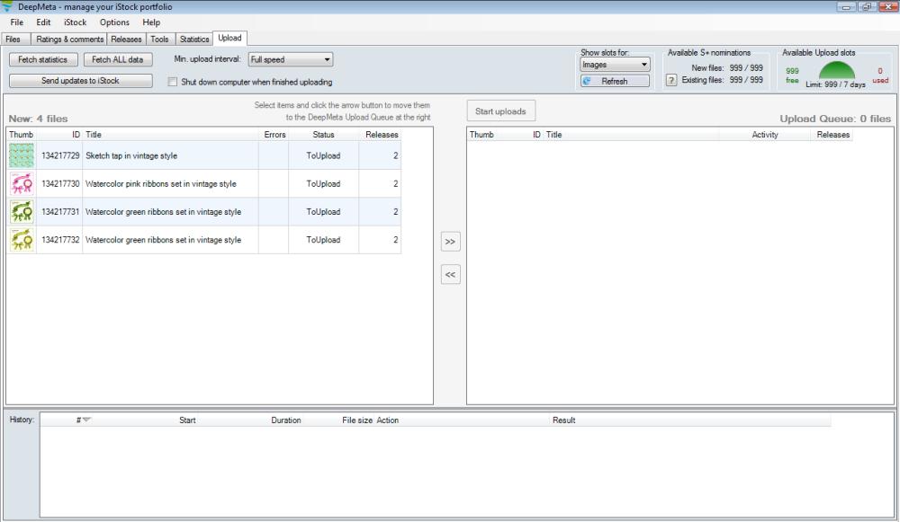Sort new files by Title column
Screen dimensions: 900x522
(x=170, y=135)
